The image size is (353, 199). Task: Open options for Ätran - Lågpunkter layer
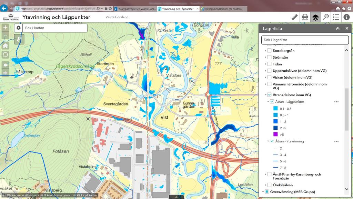336,102
